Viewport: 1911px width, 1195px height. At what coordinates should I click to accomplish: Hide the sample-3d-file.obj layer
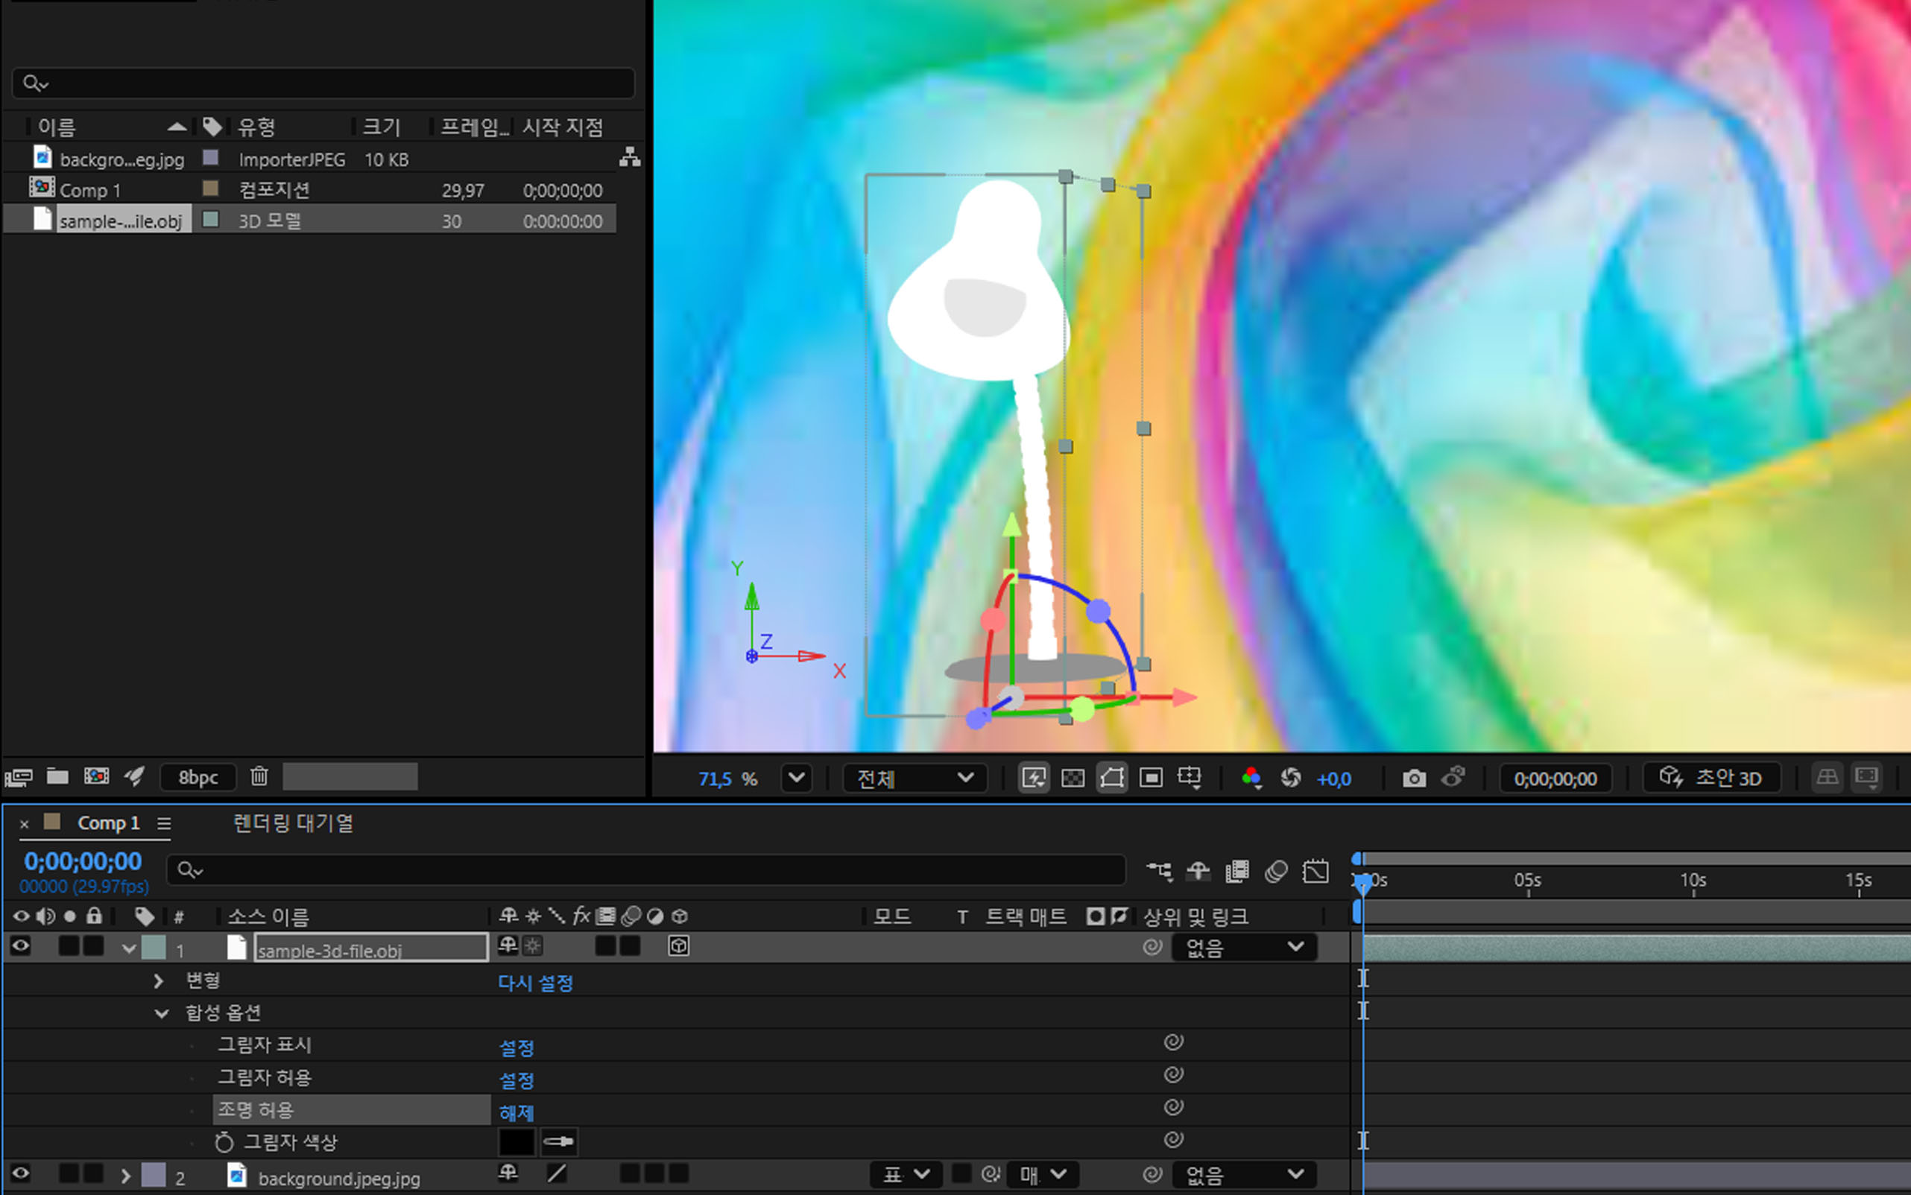click(x=21, y=946)
